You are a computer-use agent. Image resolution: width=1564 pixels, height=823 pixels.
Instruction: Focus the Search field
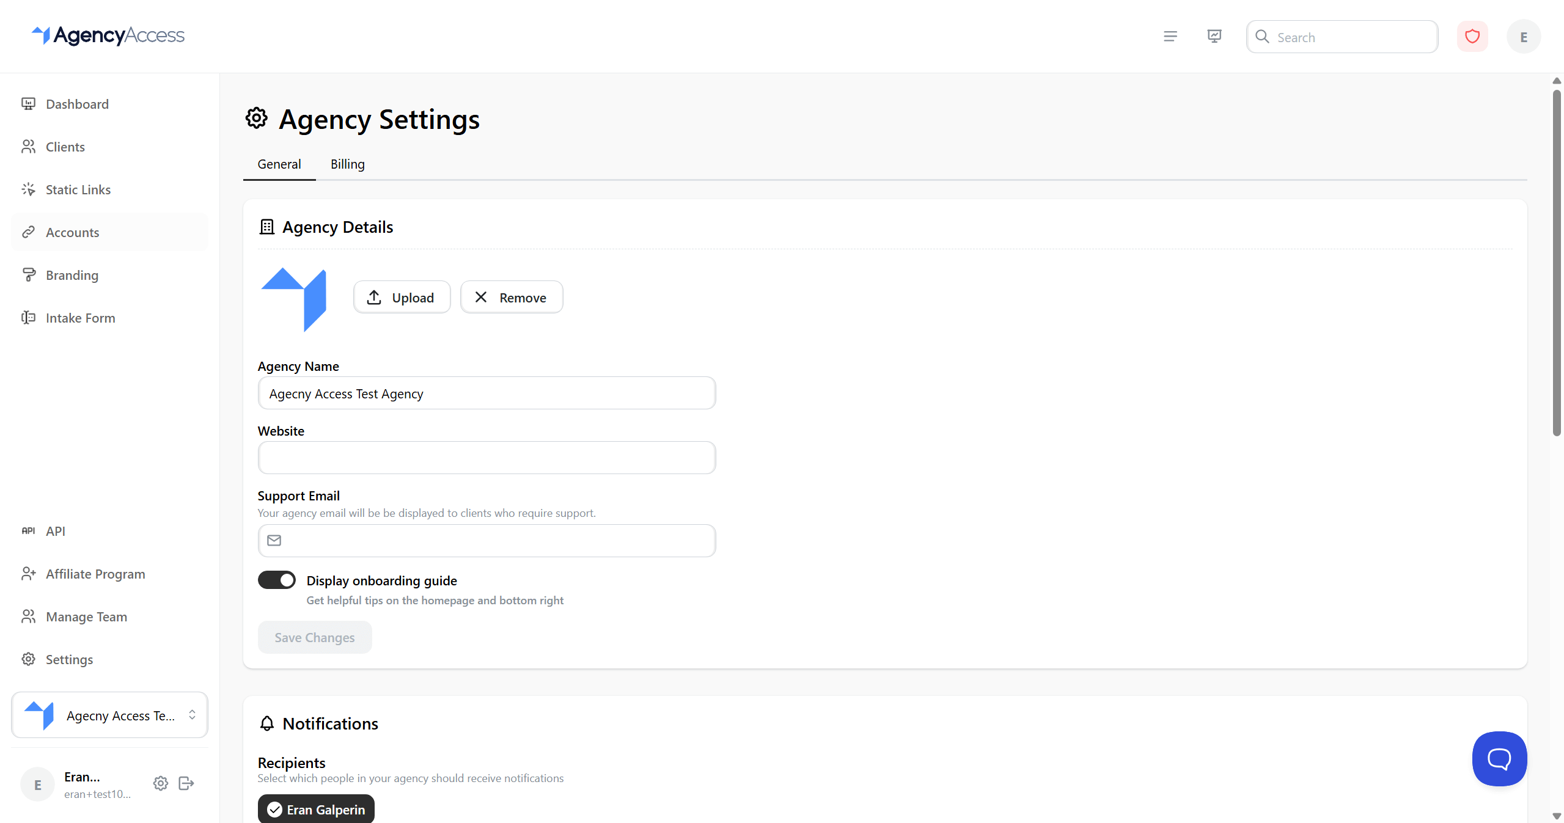click(1342, 37)
